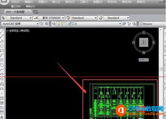This screenshot has height=119, width=166.
Task: Open the 绘图(D) menu
Action: (x=98, y=2)
